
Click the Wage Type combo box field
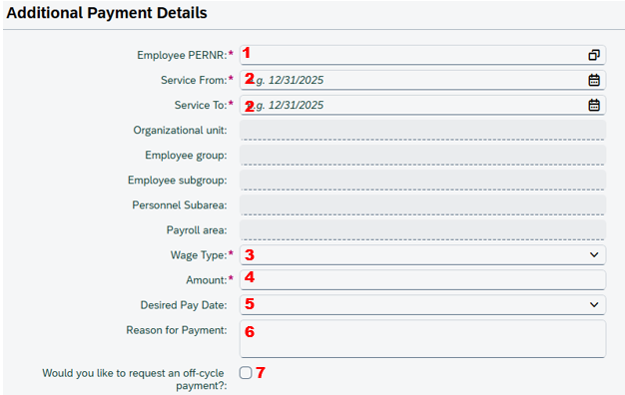pos(422,254)
